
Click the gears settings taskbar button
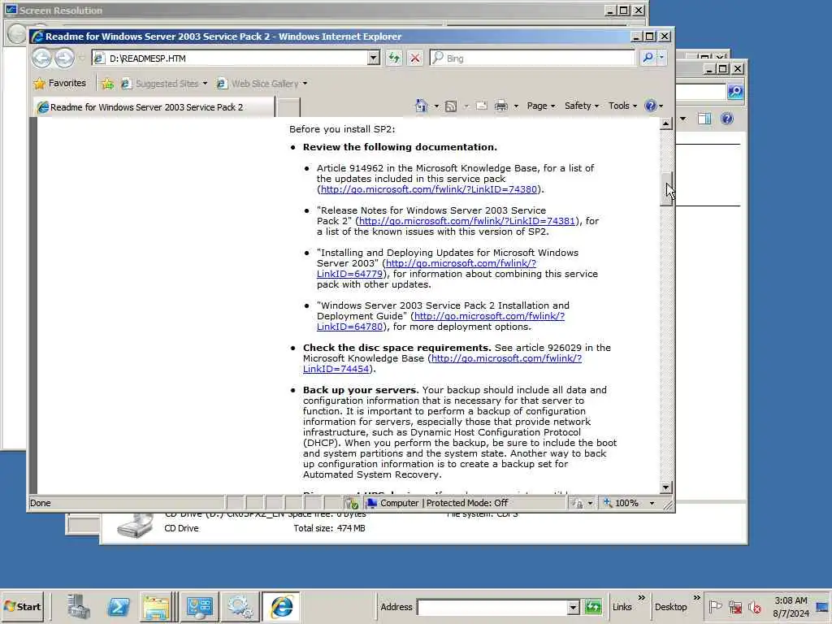coord(240,606)
